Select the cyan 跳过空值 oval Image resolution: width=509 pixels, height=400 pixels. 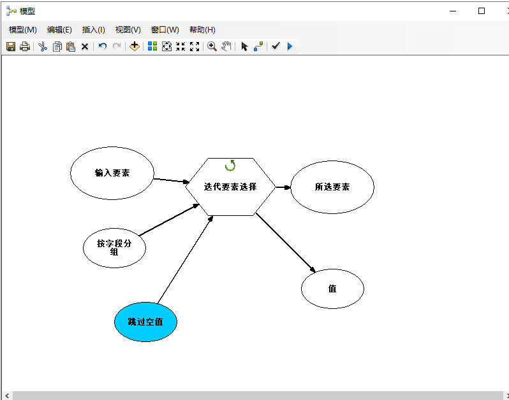pyautogui.click(x=145, y=322)
